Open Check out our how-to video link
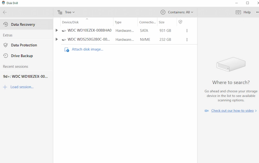Viewport: 259px width, 163px height. (x=232, y=111)
